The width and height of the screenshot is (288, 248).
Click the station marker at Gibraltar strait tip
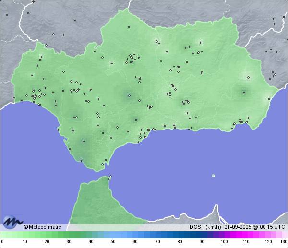click(x=110, y=177)
